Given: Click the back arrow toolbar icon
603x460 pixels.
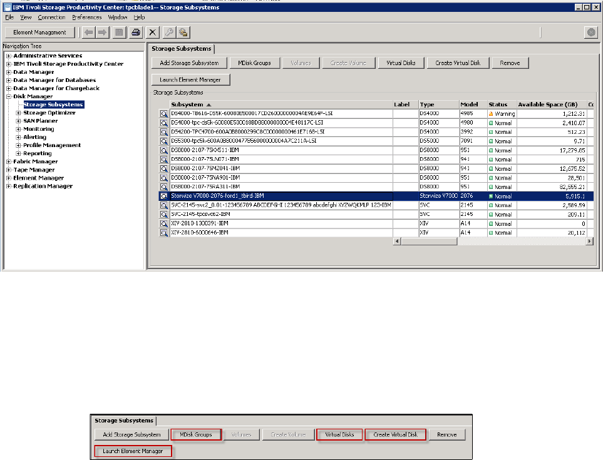Looking at the screenshot, I should coord(89,33).
